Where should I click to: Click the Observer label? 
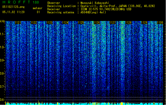coord(54,3)
